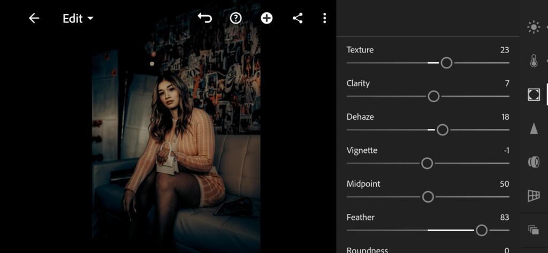Adjust the Dehaze slider handle
Viewport: 548px width, 253px height.
coord(443,130)
